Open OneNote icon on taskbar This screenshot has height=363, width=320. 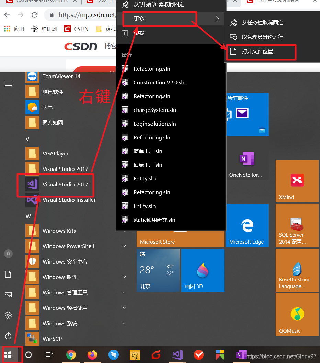[x=241, y=354]
